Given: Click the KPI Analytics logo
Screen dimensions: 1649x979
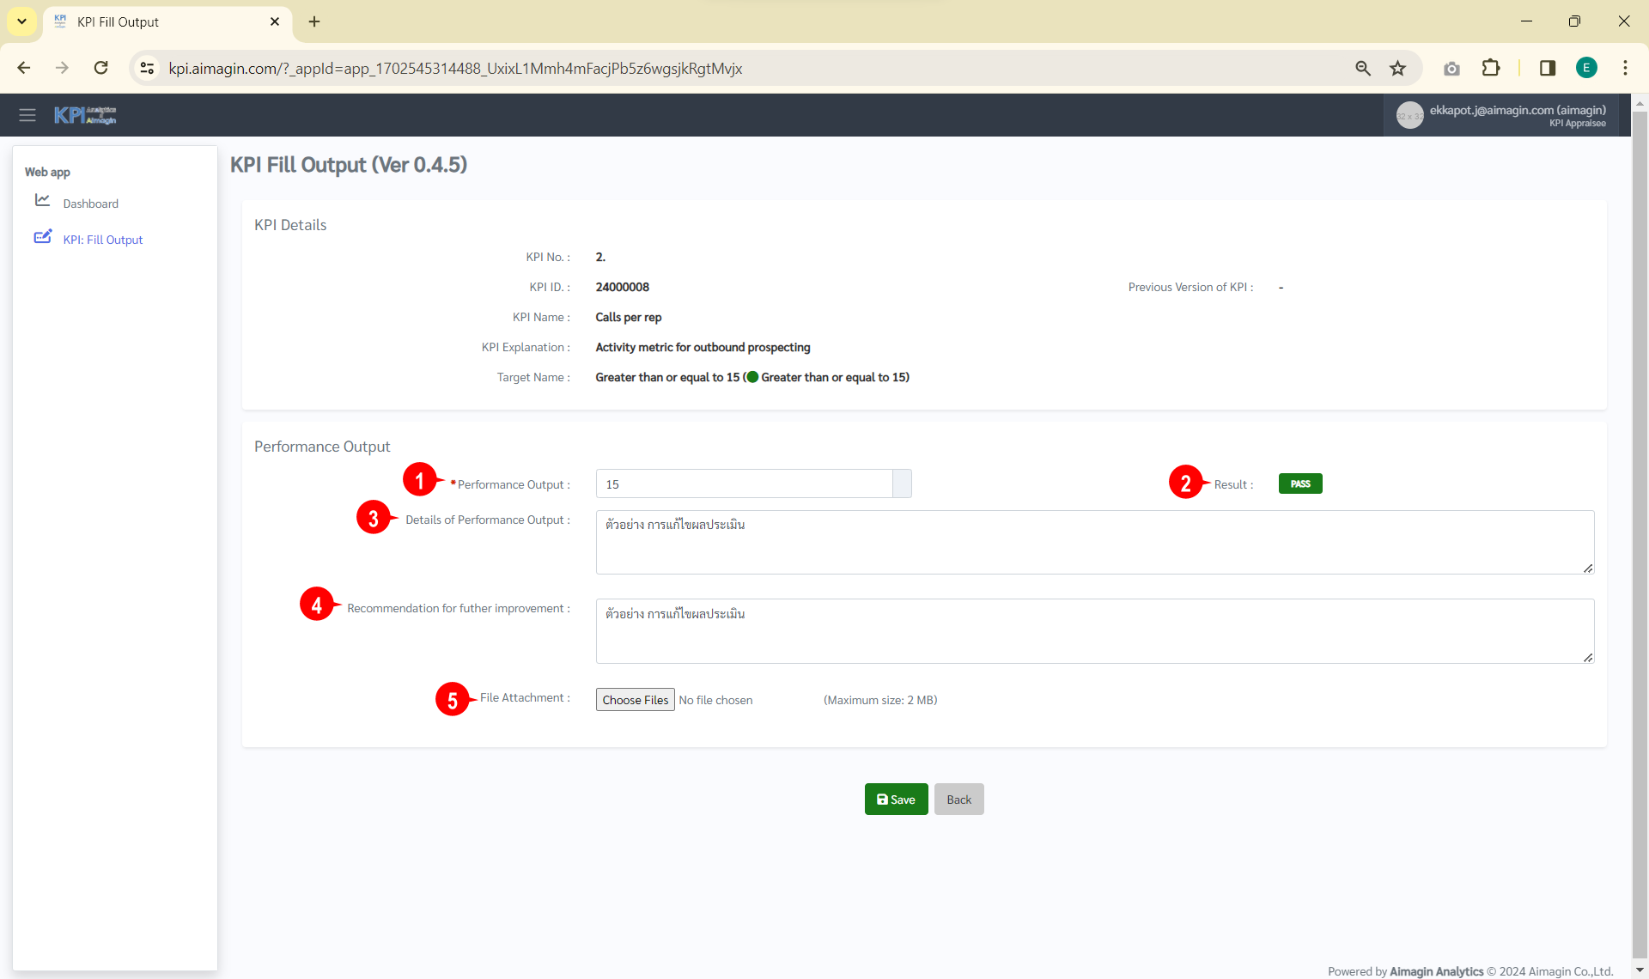Looking at the screenshot, I should click(x=85, y=115).
